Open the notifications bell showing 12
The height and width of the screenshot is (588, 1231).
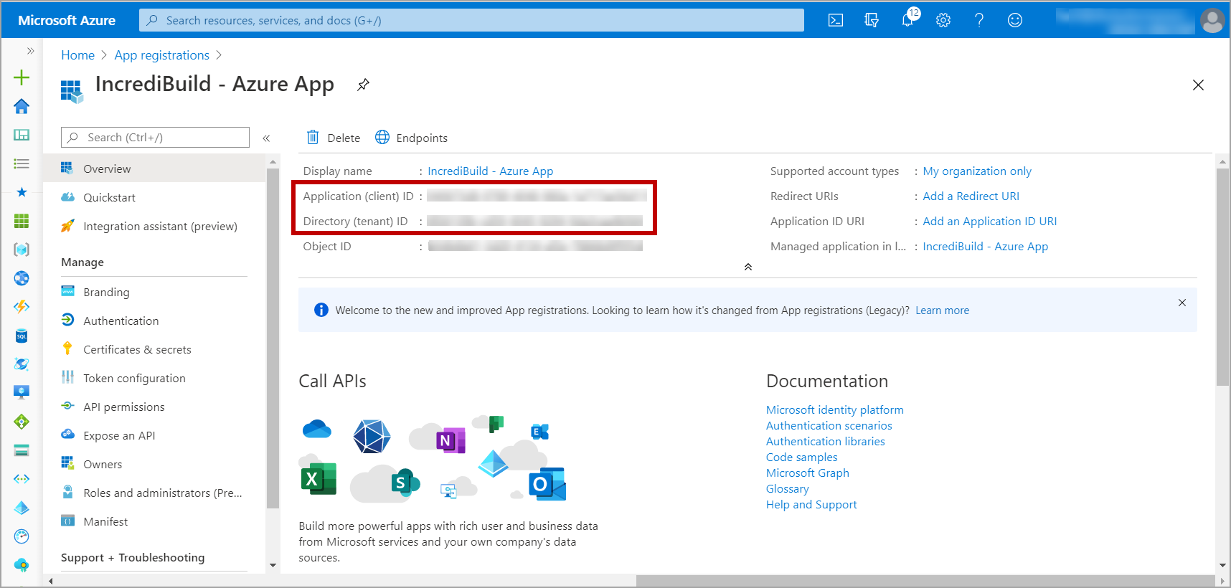coord(908,19)
